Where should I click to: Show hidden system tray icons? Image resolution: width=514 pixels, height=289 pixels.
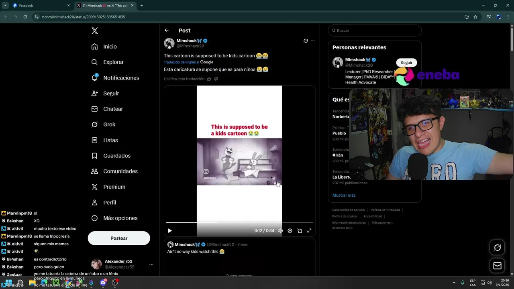454,283
